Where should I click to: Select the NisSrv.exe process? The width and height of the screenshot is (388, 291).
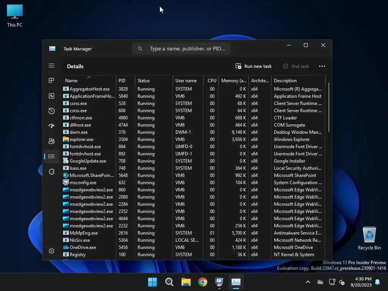click(x=193, y=240)
